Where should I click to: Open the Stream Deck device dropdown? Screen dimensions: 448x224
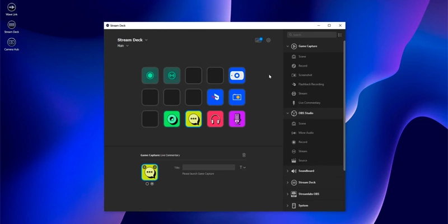pos(133,40)
